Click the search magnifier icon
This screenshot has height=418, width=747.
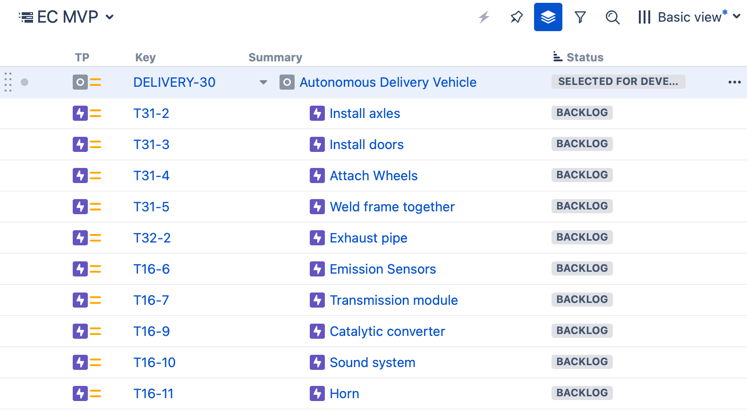point(612,17)
